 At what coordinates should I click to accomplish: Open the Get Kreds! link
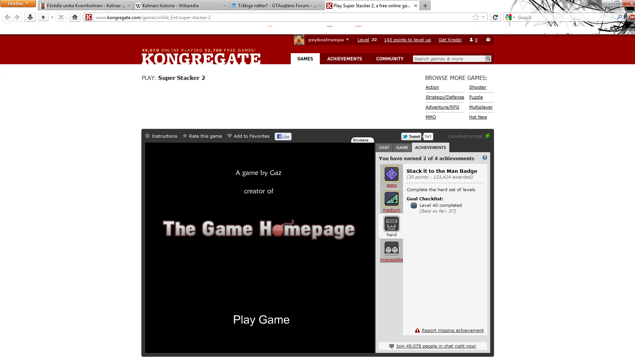(x=450, y=40)
